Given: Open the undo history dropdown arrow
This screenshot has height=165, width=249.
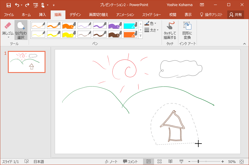Looking at the screenshot, I should 22,5.
